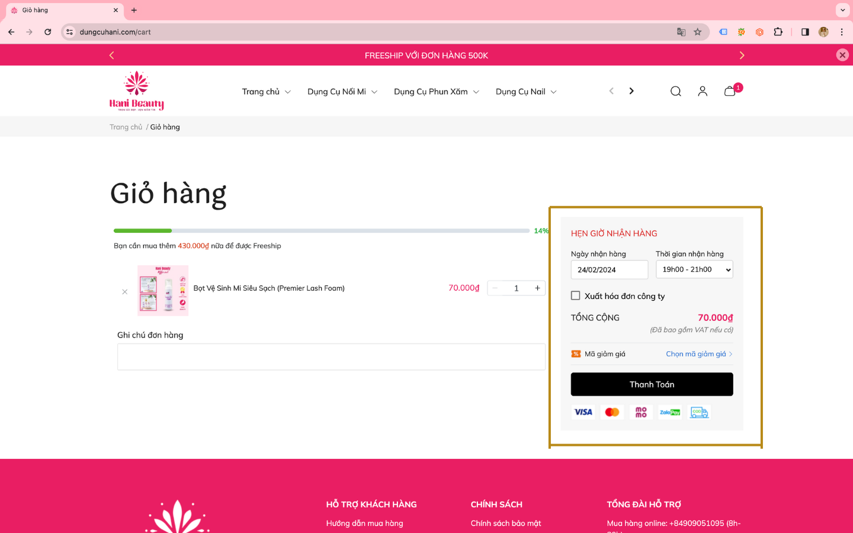
Task: Open browser extensions puzzle icon
Action: pyautogui.click(x=778, y=32)
